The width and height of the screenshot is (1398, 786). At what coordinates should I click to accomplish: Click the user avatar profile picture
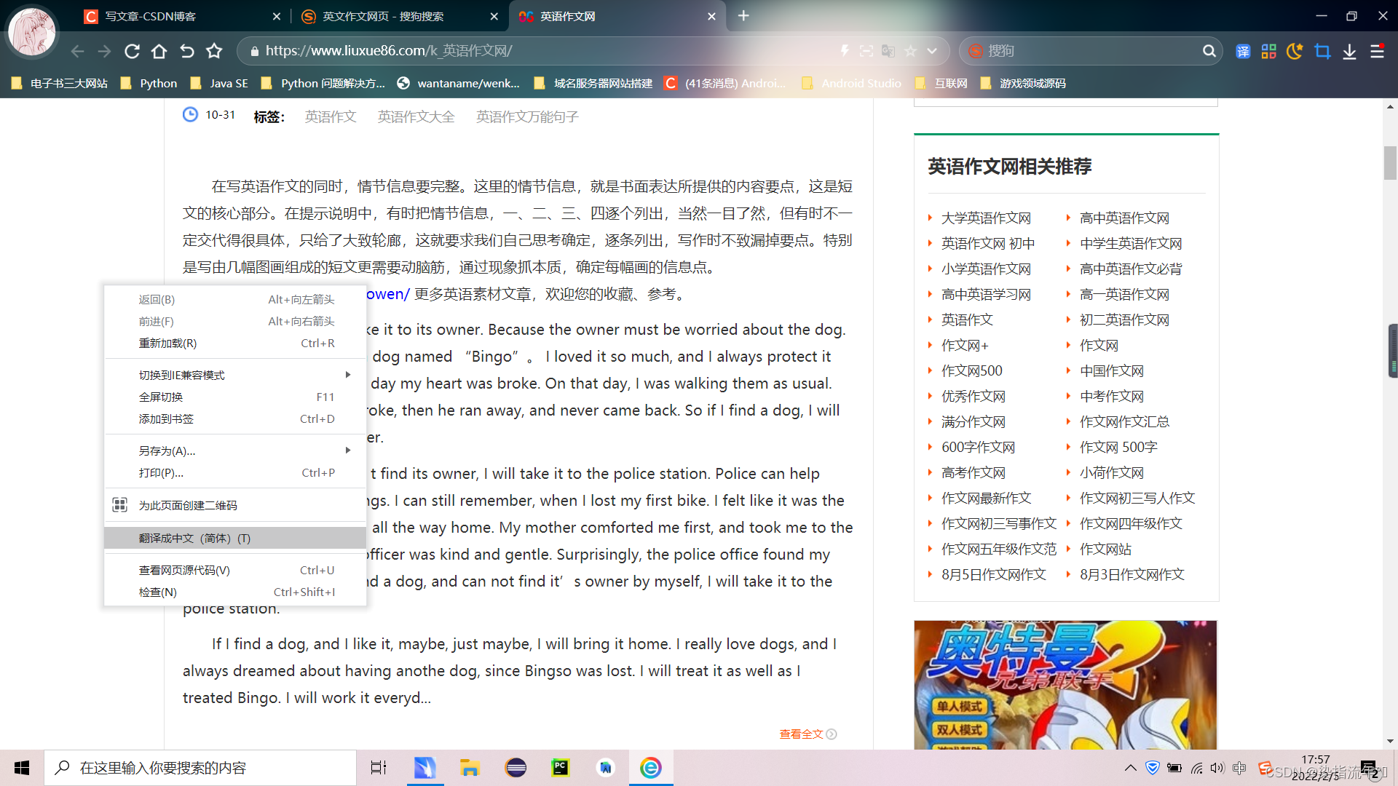point(32,32)
